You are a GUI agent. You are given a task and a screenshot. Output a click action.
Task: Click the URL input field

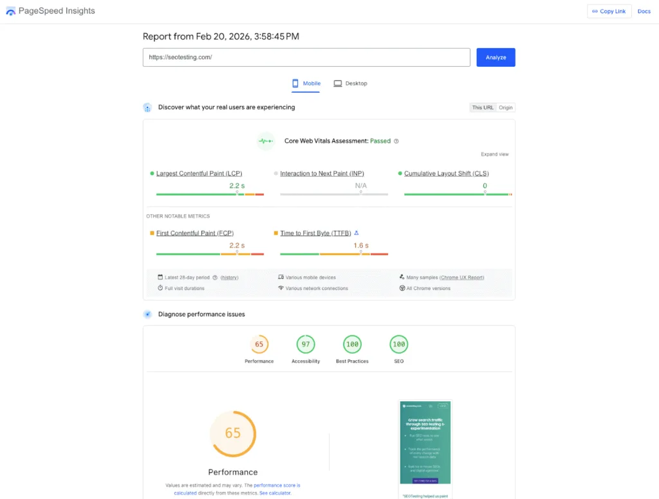pos(306,57)
